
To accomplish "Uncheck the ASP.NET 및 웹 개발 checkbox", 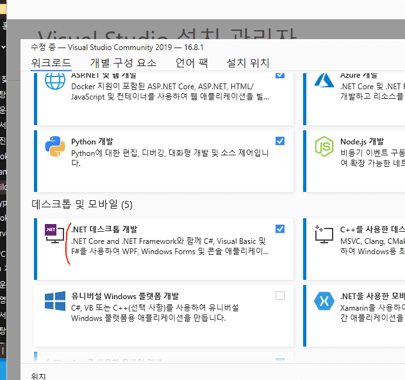I will (x=280, y=75).
